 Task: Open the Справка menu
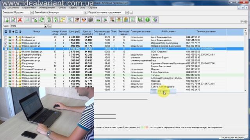coord(93,8)
